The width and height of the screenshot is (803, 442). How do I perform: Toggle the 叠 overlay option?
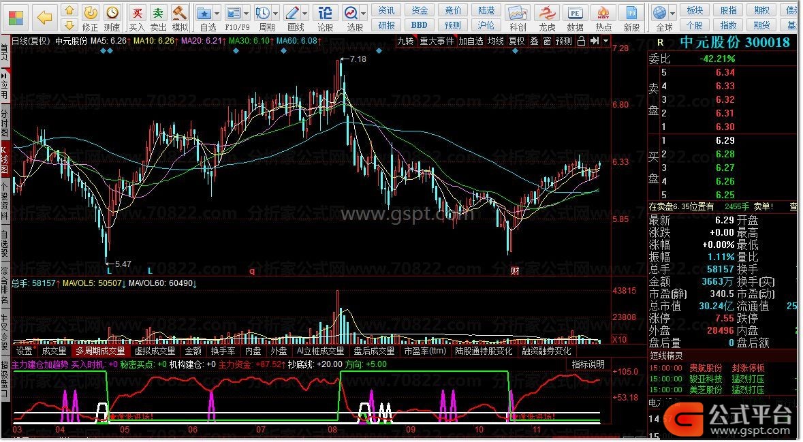point(534,41)
